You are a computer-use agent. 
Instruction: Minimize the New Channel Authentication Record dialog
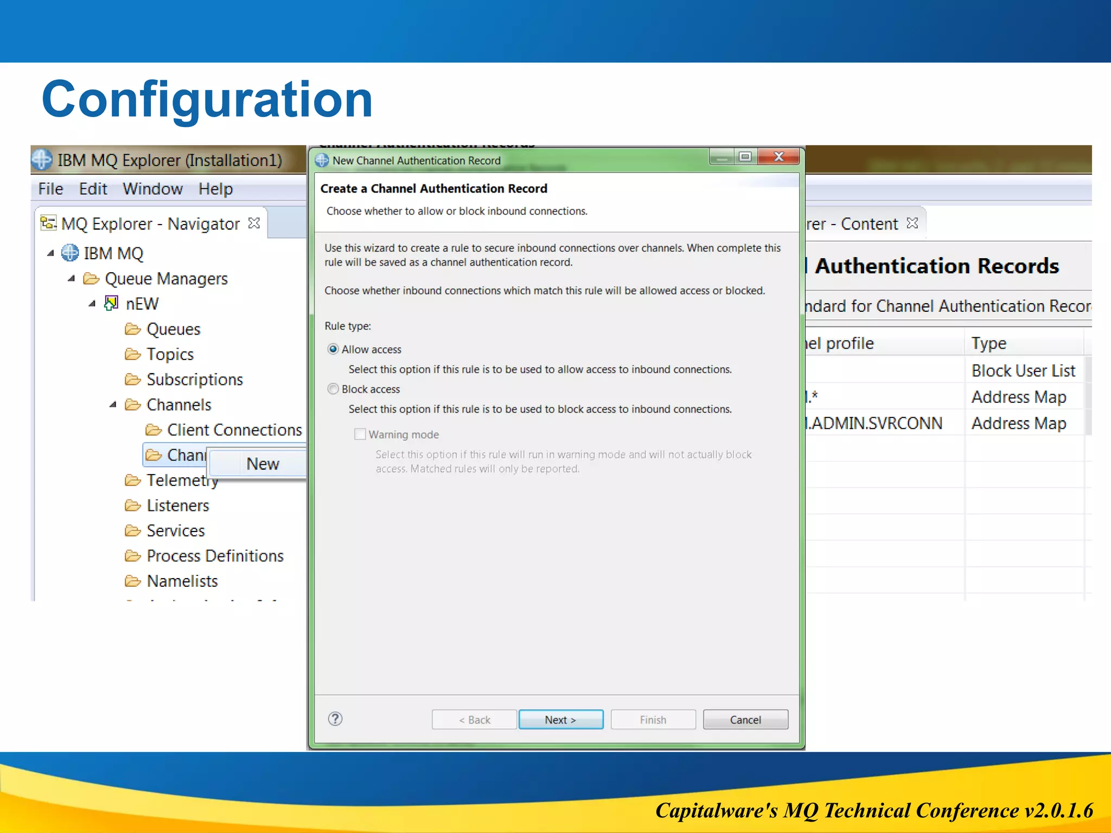pos(722,157)
